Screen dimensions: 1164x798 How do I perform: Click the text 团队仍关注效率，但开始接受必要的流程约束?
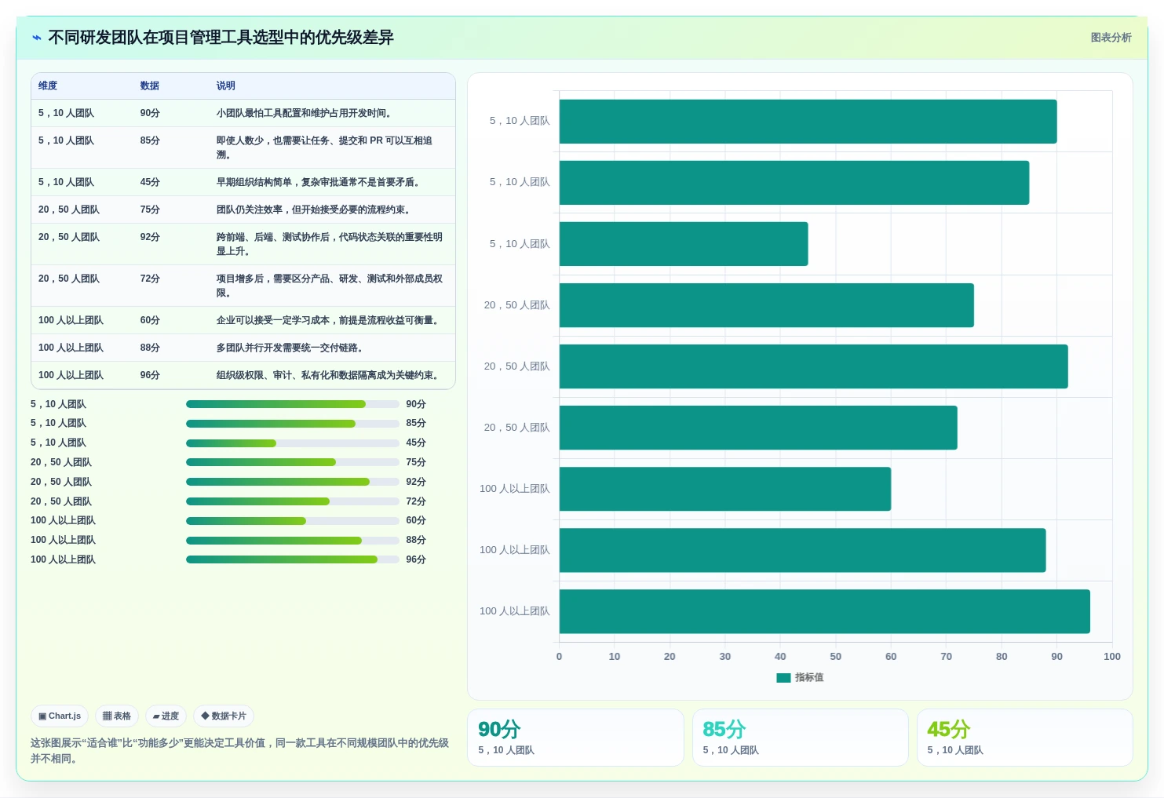coord(313,210)
